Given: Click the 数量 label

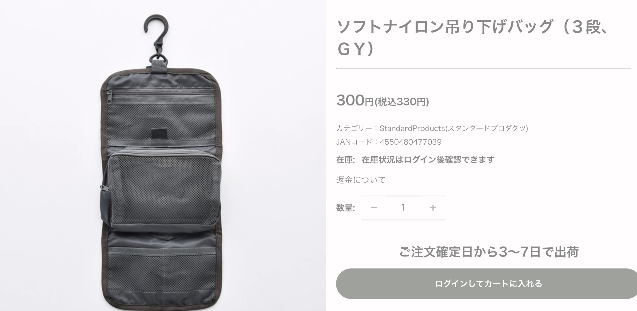Looking at the screenshot, I should tap(346, 208).
